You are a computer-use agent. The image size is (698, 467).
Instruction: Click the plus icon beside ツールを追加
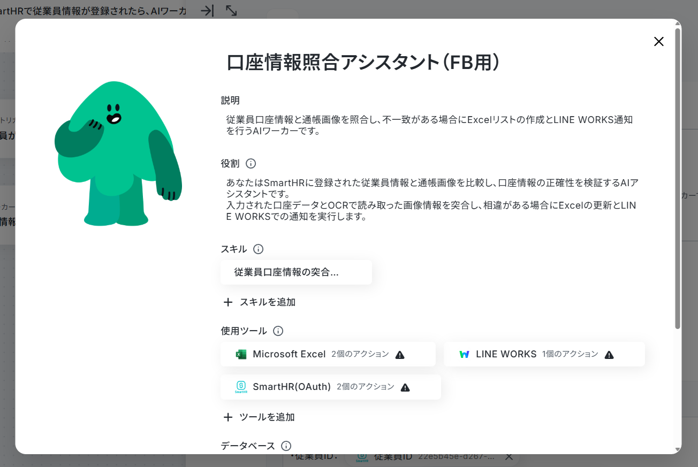tap(228, 417)
